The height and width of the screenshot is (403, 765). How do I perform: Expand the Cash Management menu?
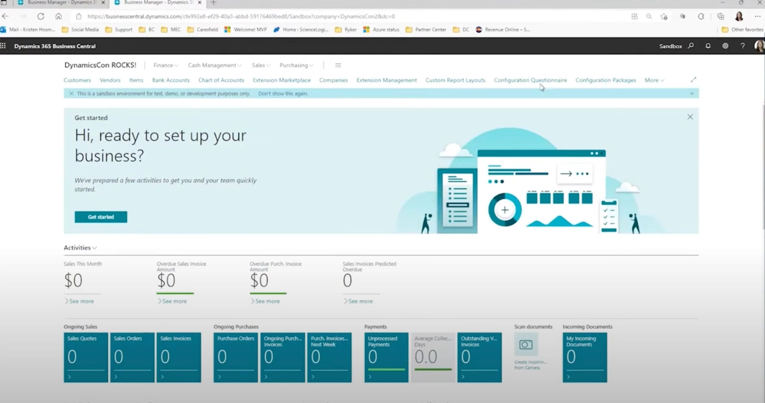tap(215, 65)
